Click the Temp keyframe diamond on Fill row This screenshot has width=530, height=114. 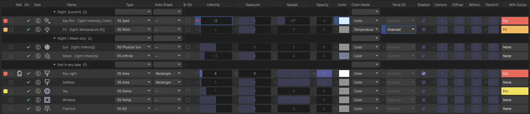384,30
